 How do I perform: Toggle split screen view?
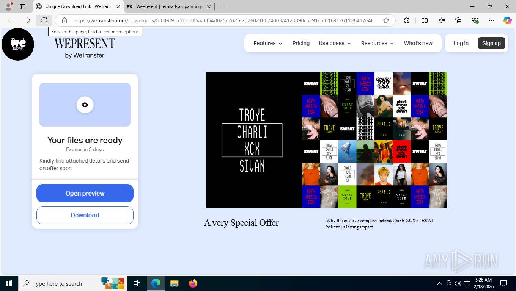click(x=425, y=20)
